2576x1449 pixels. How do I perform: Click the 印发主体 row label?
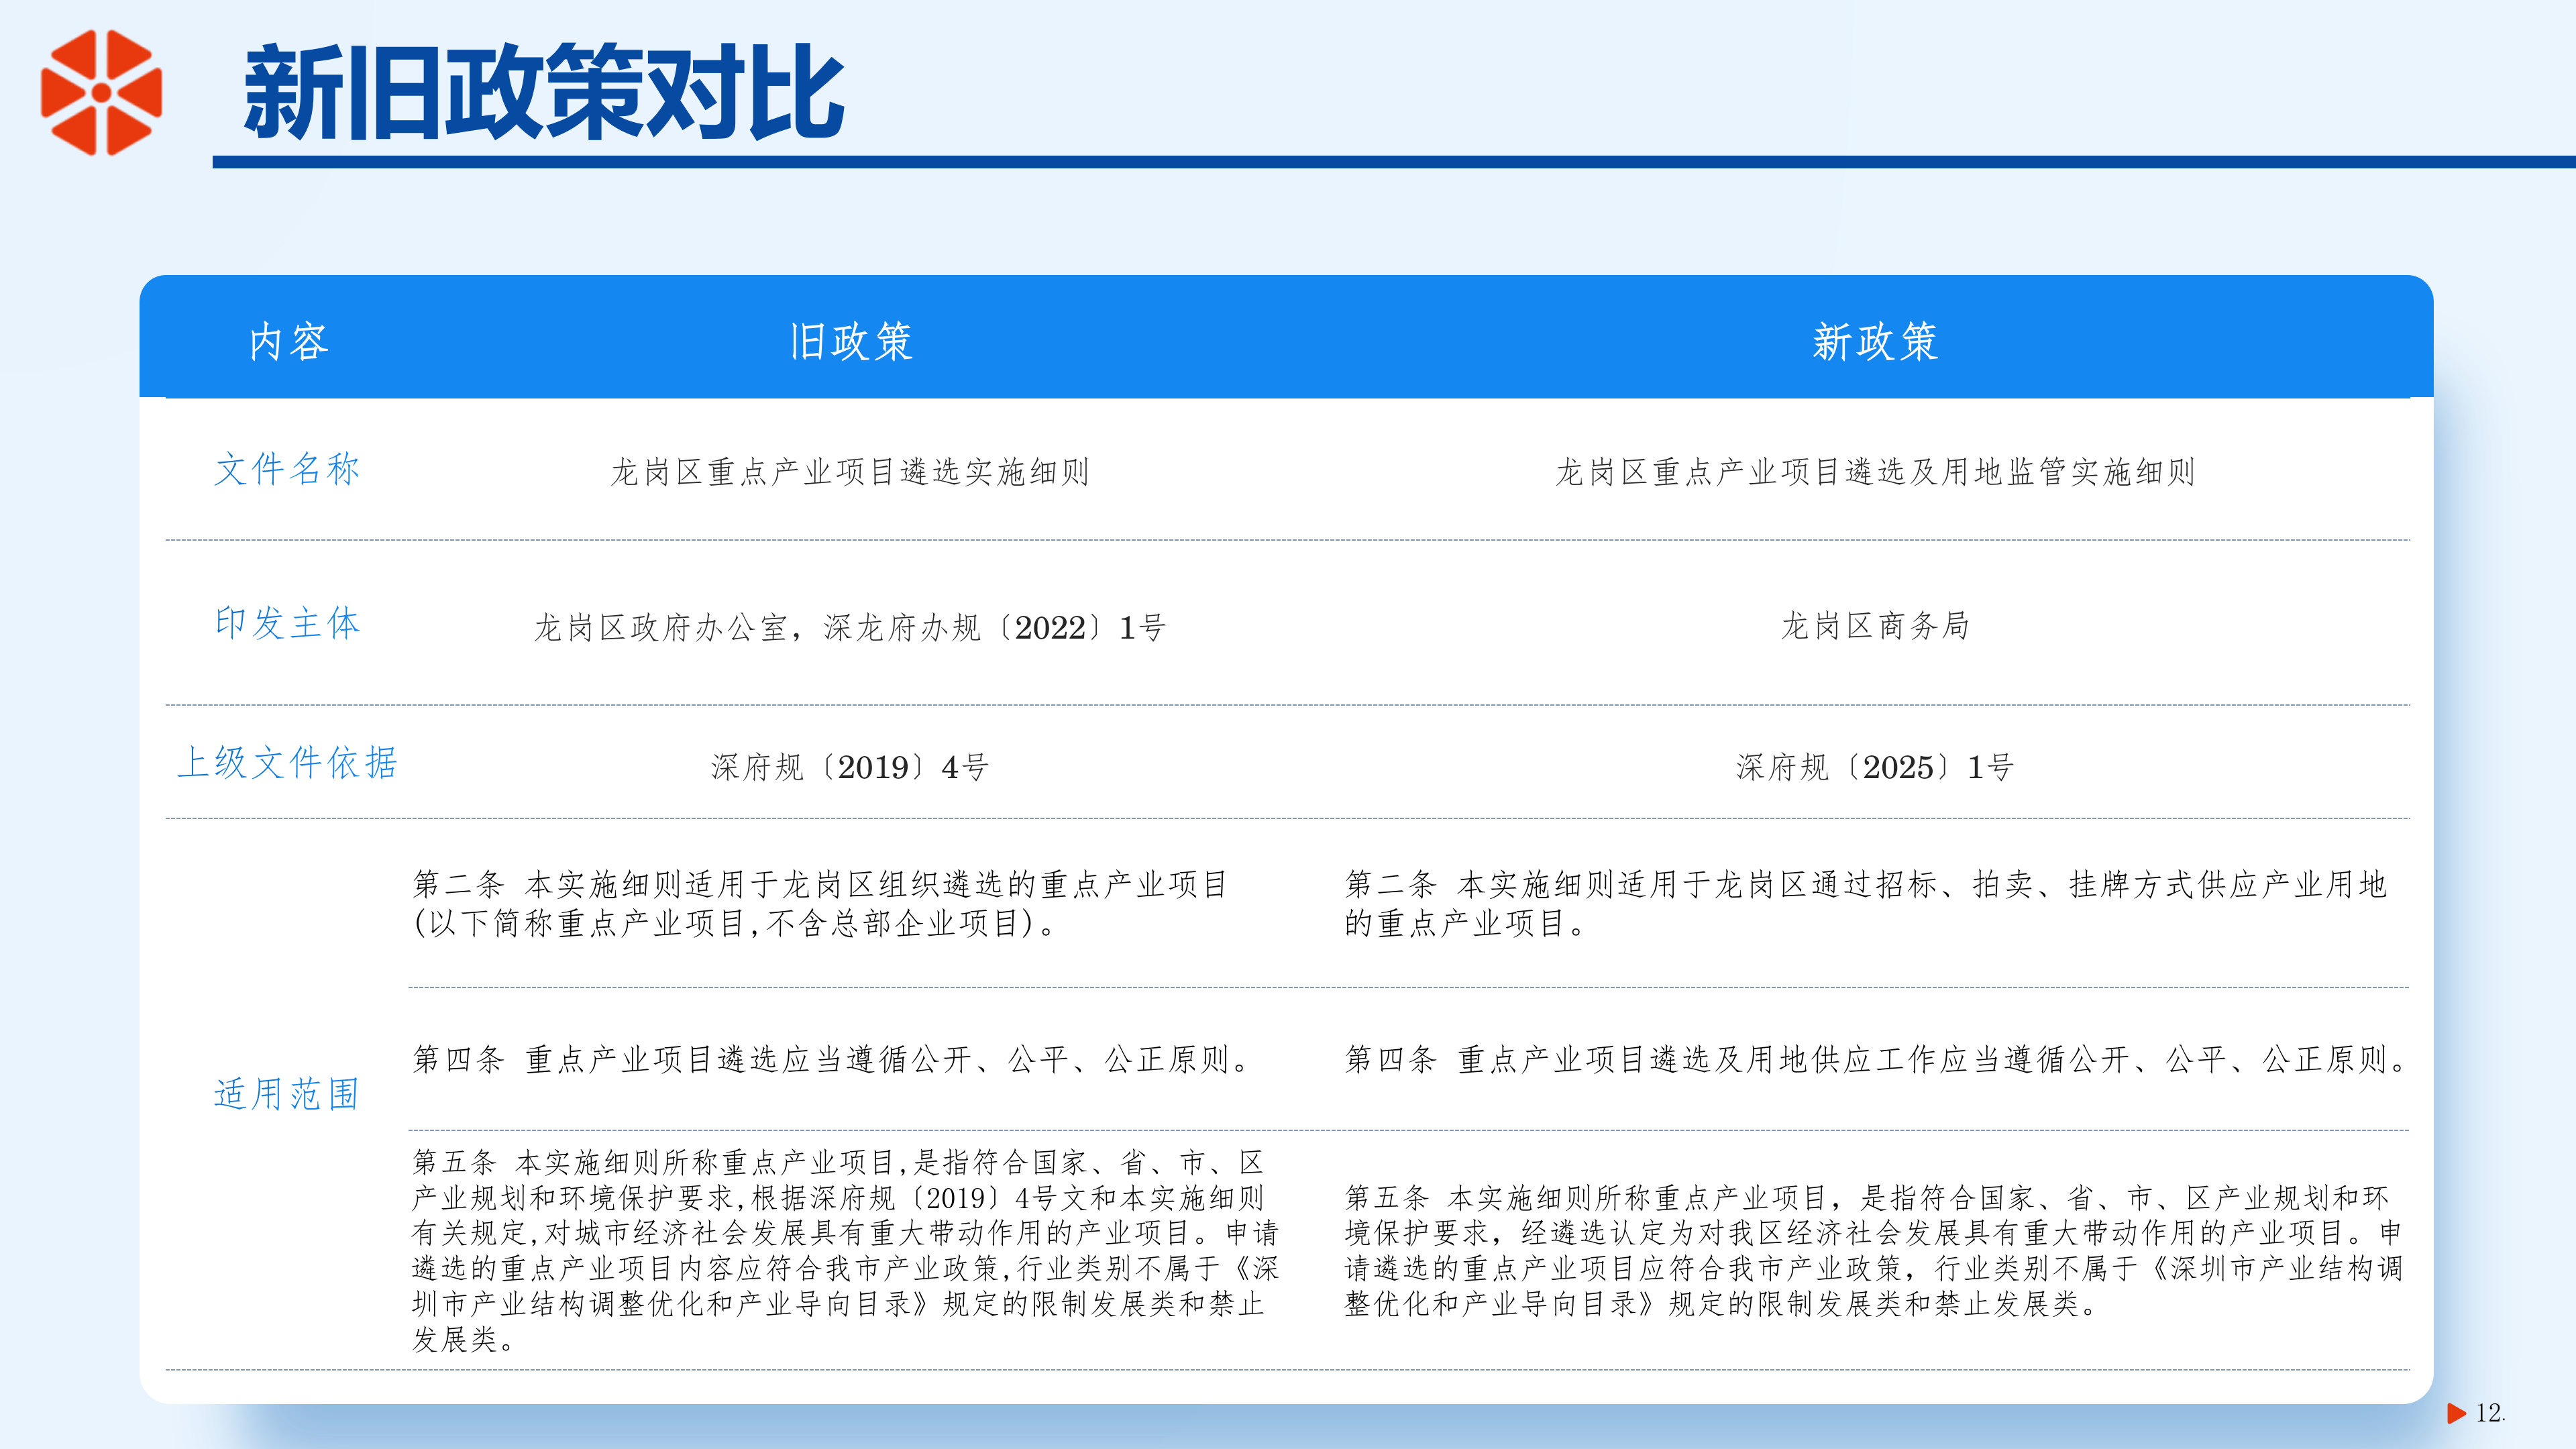(287, 623)
